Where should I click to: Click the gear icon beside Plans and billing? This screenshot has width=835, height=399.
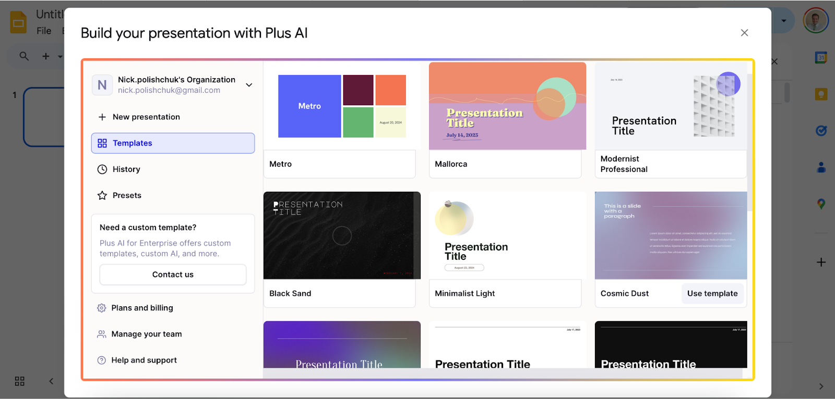tap(102, 308)
